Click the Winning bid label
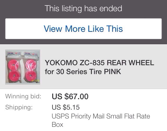This screenshot has height=131, width=167. coord(23,96)
